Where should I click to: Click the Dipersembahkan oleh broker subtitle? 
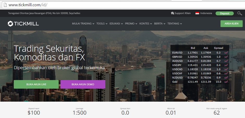59,68
